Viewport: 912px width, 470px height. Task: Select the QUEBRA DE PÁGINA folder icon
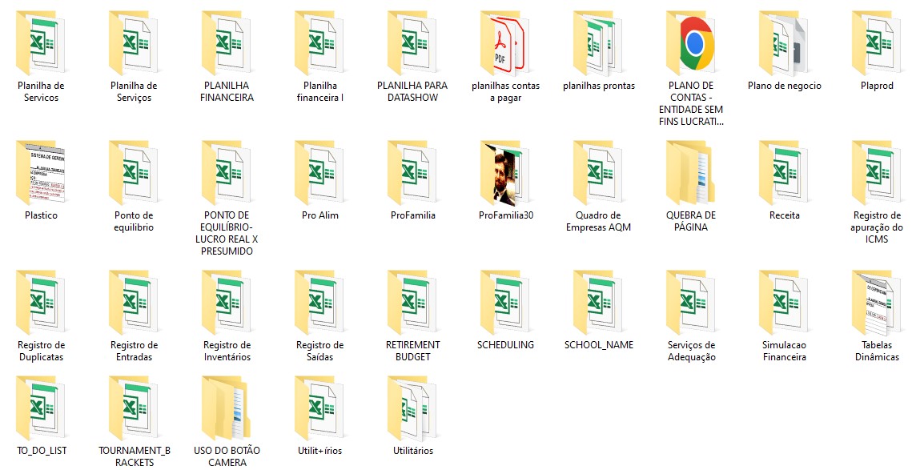(691, 171)
